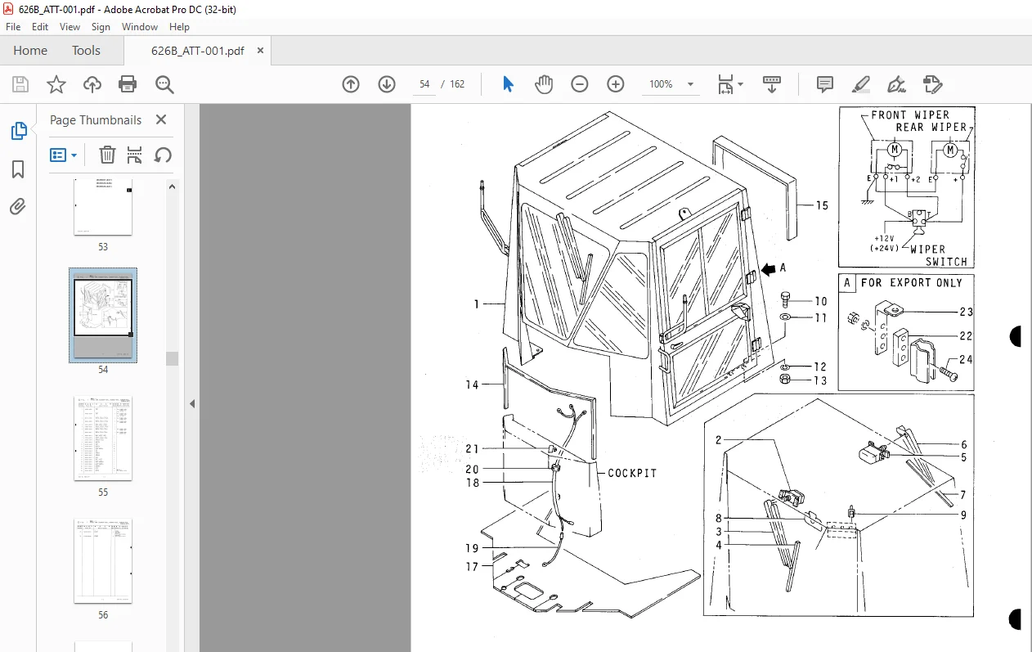Activate the Hand pan tool
Screen dimensions: 1032x652
pos(544,84)
